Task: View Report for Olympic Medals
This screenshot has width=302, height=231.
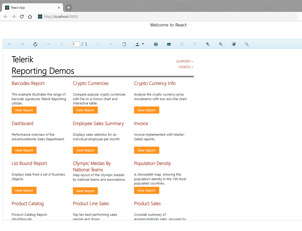Action: pos(85,191)
